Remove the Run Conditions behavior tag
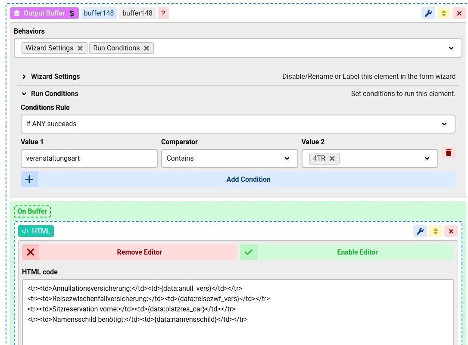The width and height of the screenshot is (468, 345). point(147,48)
